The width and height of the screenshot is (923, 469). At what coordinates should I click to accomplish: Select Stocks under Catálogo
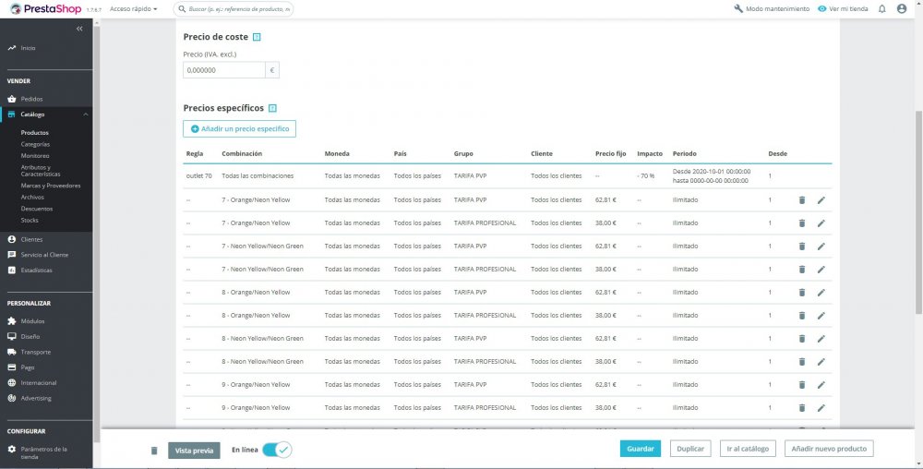(x=30, y=220)
